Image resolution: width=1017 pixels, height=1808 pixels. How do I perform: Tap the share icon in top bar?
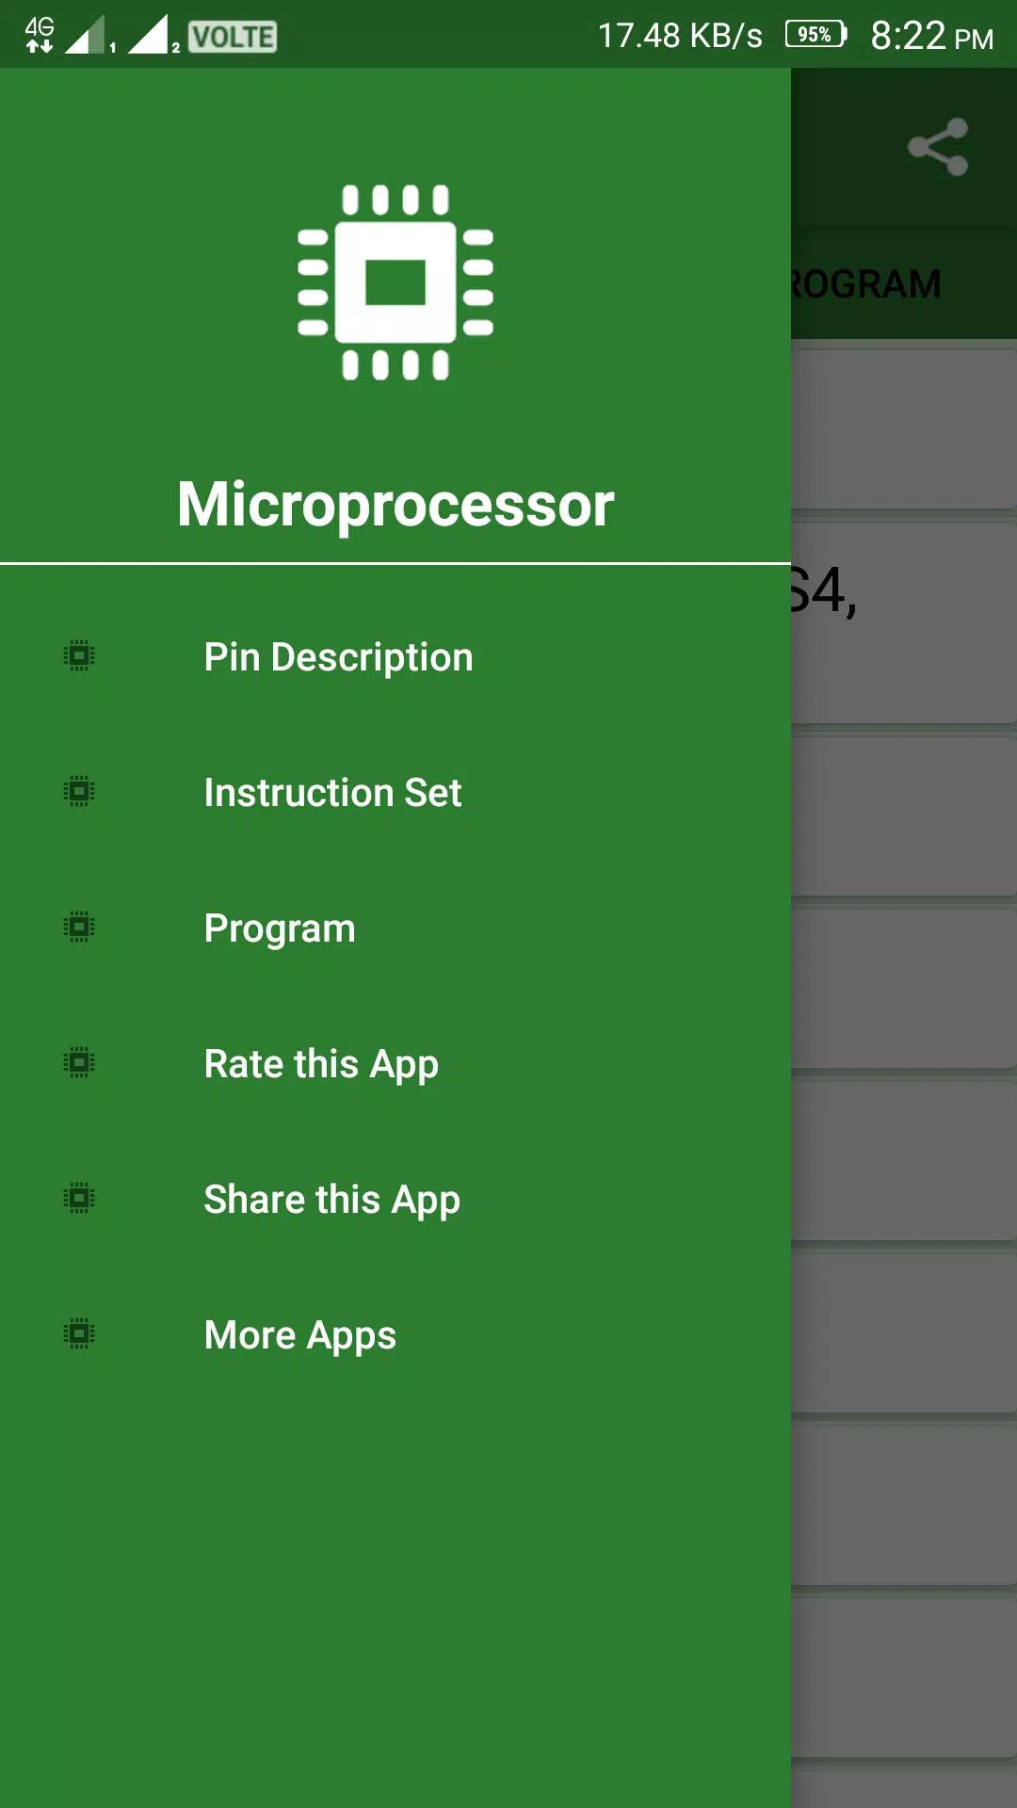coord(938,147)
